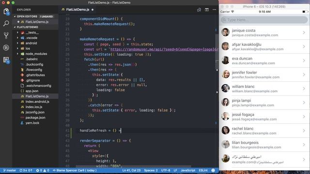Click renderSeparator on line 43
Screen dimensions: 310x174
point(95,141)
